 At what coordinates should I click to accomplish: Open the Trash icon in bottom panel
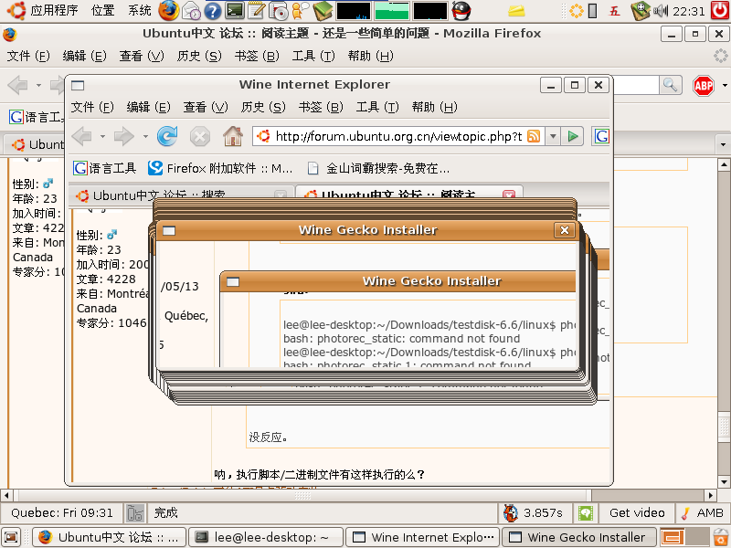coord(720,537)
